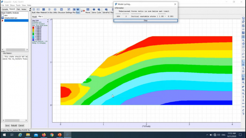The image size is (246, 138).
Task: Click the SolveFoS icon
Action: [x=106, y=11]
